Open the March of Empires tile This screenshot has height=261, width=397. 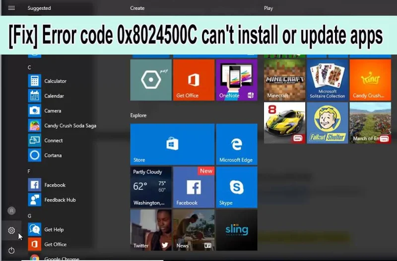pos(370,123)
